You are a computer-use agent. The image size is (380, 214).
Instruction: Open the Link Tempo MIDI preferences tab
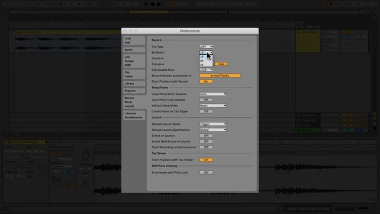(x=134, y=61)
